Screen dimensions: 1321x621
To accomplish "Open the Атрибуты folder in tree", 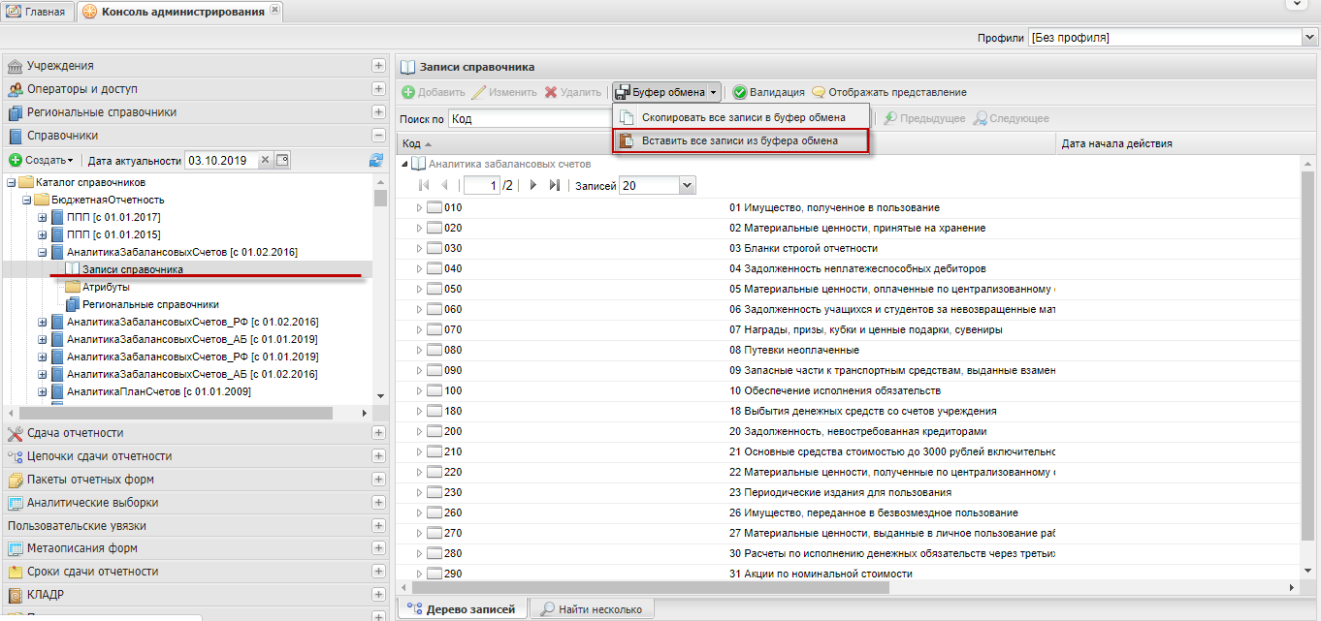I will coord(105,287).
